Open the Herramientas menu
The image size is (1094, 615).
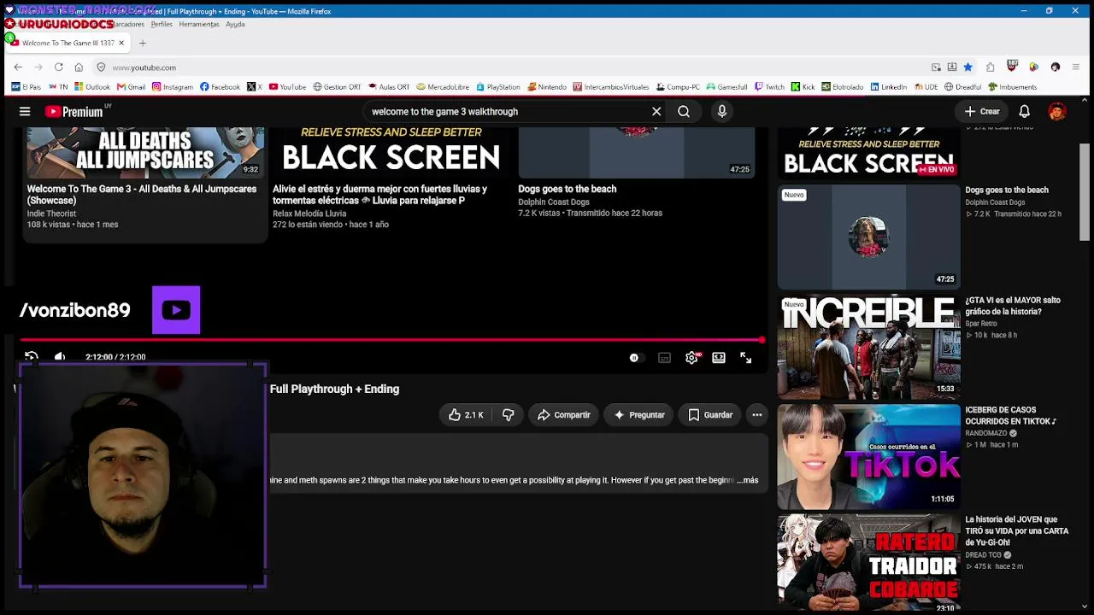(x=199, y=24)
